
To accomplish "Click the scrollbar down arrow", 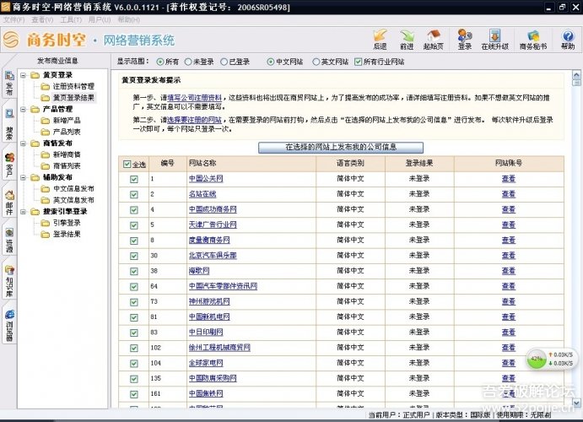I will (576, 403).
